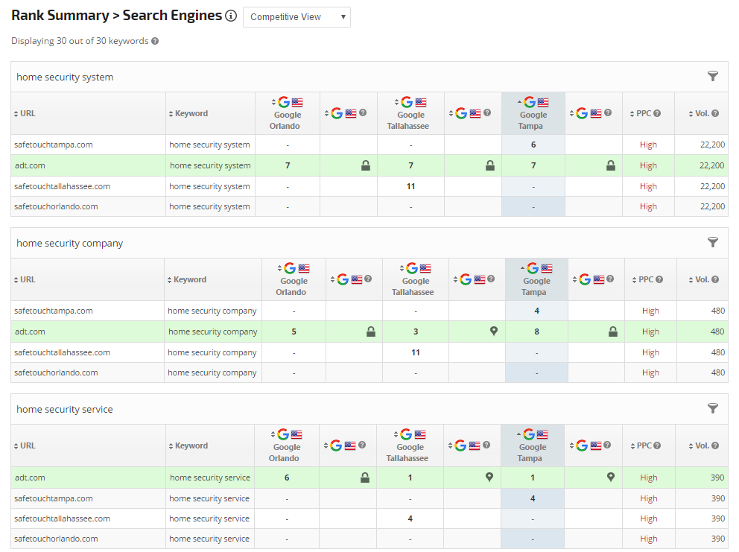Click filter icon for home security company table
739x552 pixels.
point(713,242)
